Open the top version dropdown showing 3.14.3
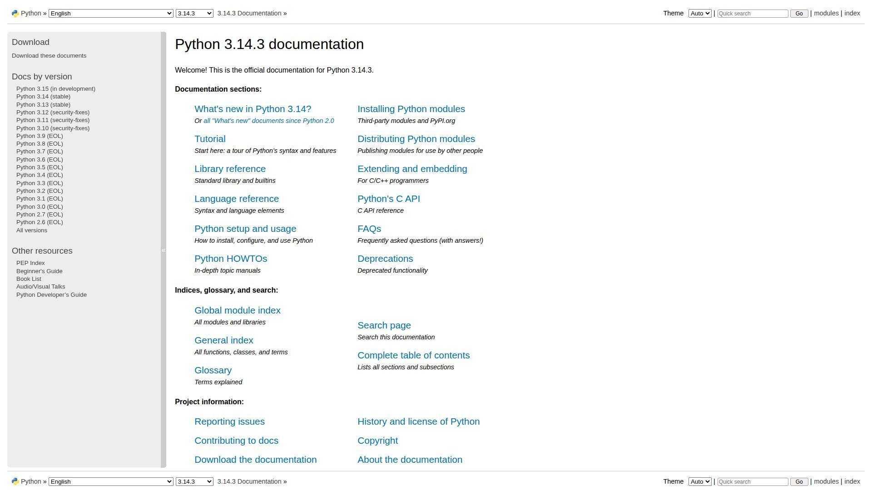 point(194,14)
